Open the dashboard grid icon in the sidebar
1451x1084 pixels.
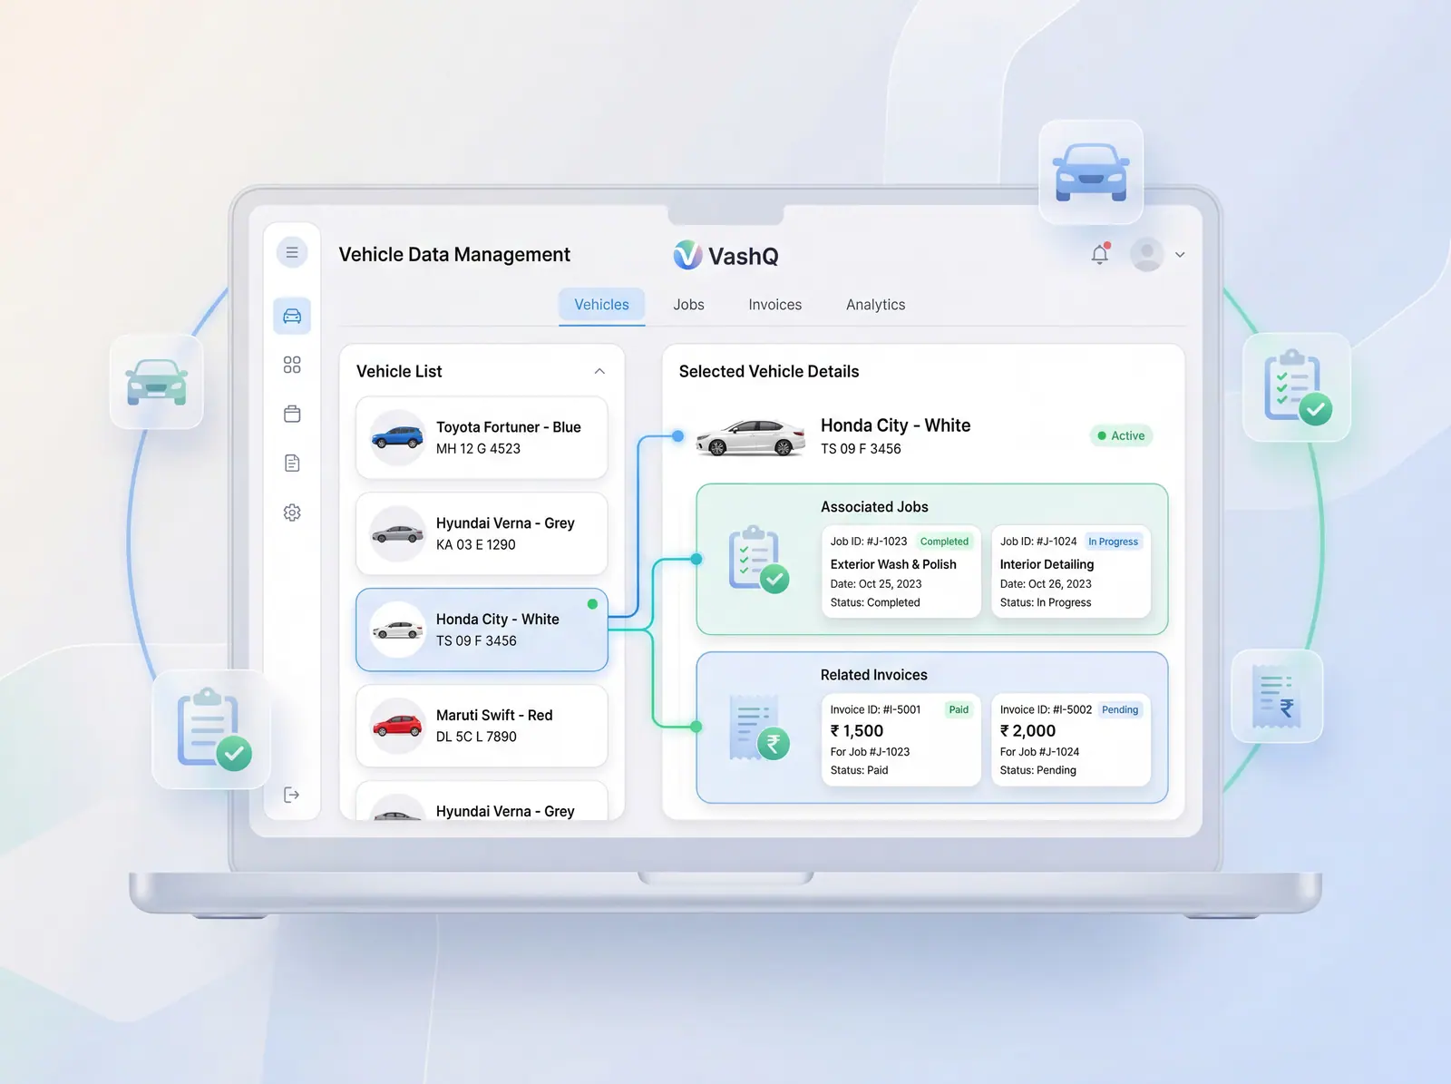291,365
